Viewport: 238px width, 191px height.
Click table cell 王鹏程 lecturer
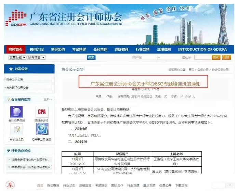pos(176,161)
